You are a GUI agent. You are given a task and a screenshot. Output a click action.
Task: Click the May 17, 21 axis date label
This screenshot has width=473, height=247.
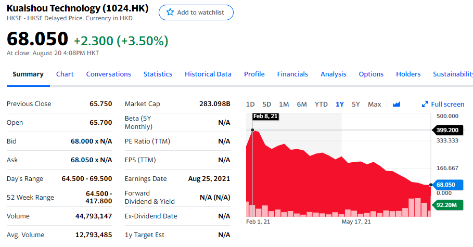pos(356,222)
